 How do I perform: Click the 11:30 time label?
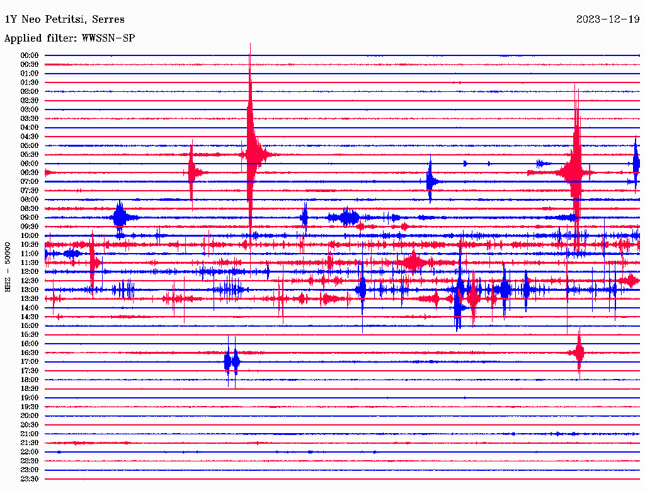point(30,262)
